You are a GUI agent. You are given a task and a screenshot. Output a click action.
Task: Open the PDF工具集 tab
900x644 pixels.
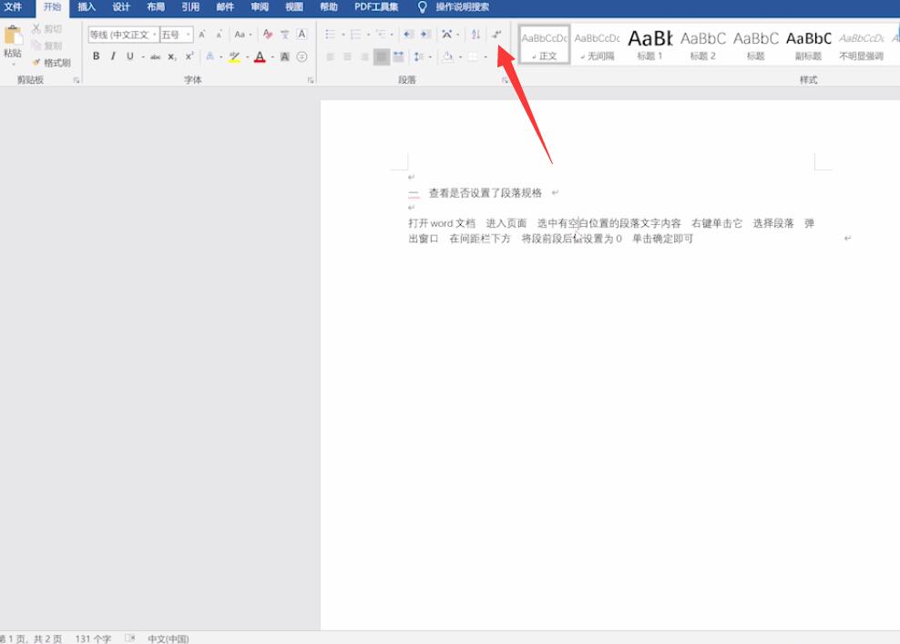376,7
